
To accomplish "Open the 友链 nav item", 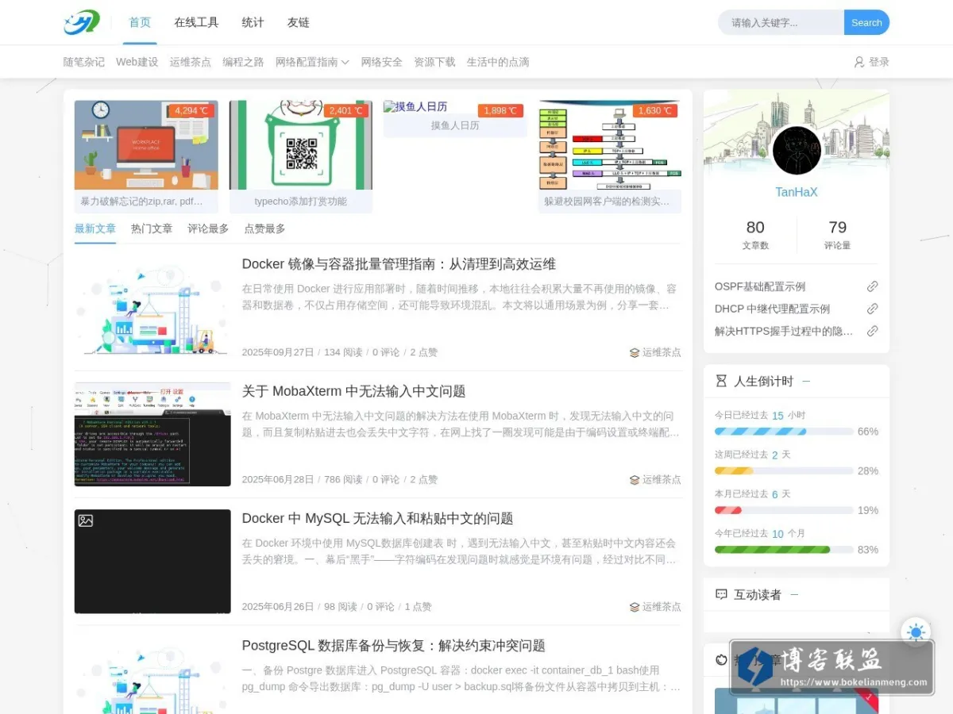I will click(x=298, y=22).
